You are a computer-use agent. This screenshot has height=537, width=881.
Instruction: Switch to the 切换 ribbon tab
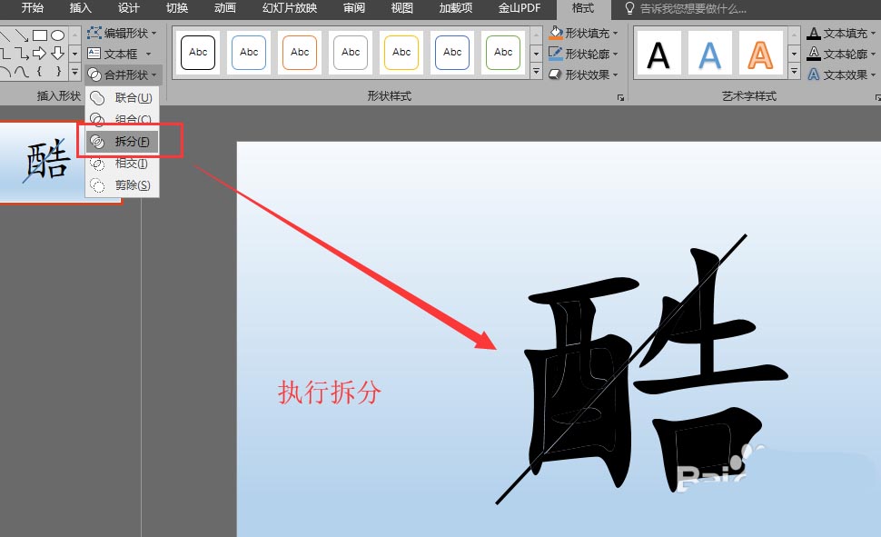point(177,8)
